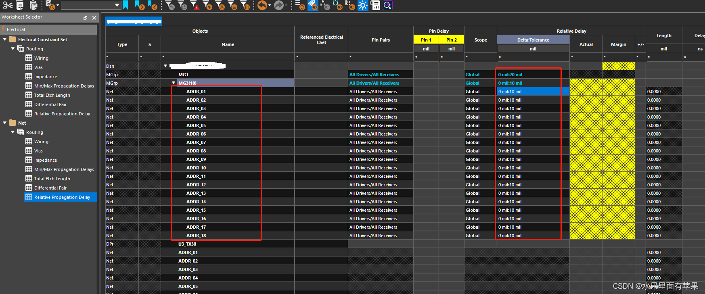Screen dimensions: 705x294
Task: Click the report sheet icon in toolbar
Action: point(375,5)
